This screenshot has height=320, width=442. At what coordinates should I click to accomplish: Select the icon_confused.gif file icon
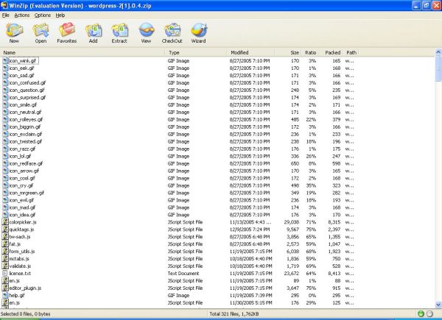[x=5, y=82]
